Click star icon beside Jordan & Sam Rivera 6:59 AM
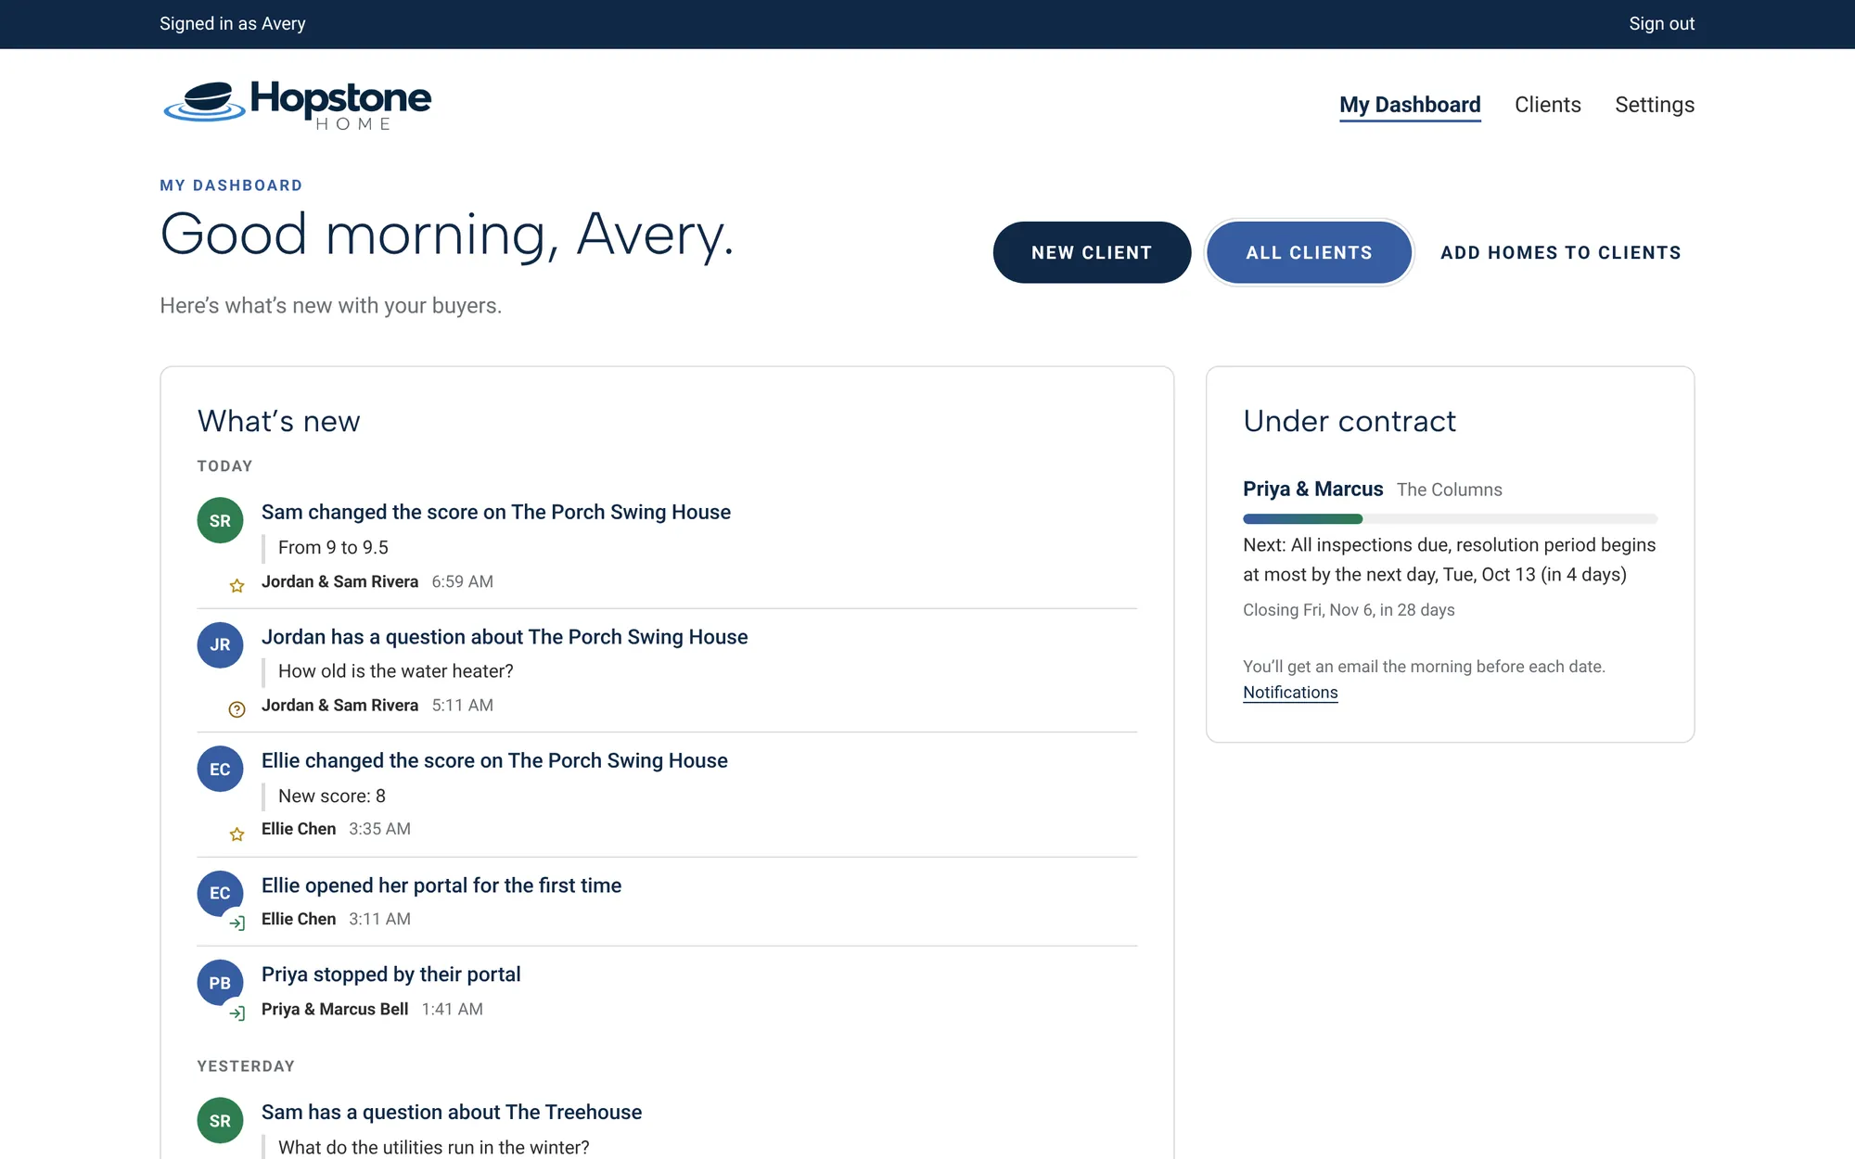The height and width of the screenshot is (1159, 1855). click(x=237, y=585)
